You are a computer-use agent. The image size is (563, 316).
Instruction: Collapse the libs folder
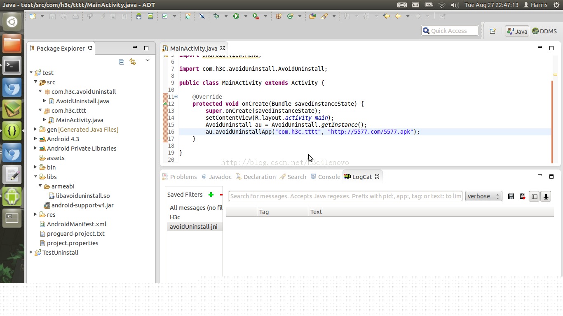tap(35, 177)
